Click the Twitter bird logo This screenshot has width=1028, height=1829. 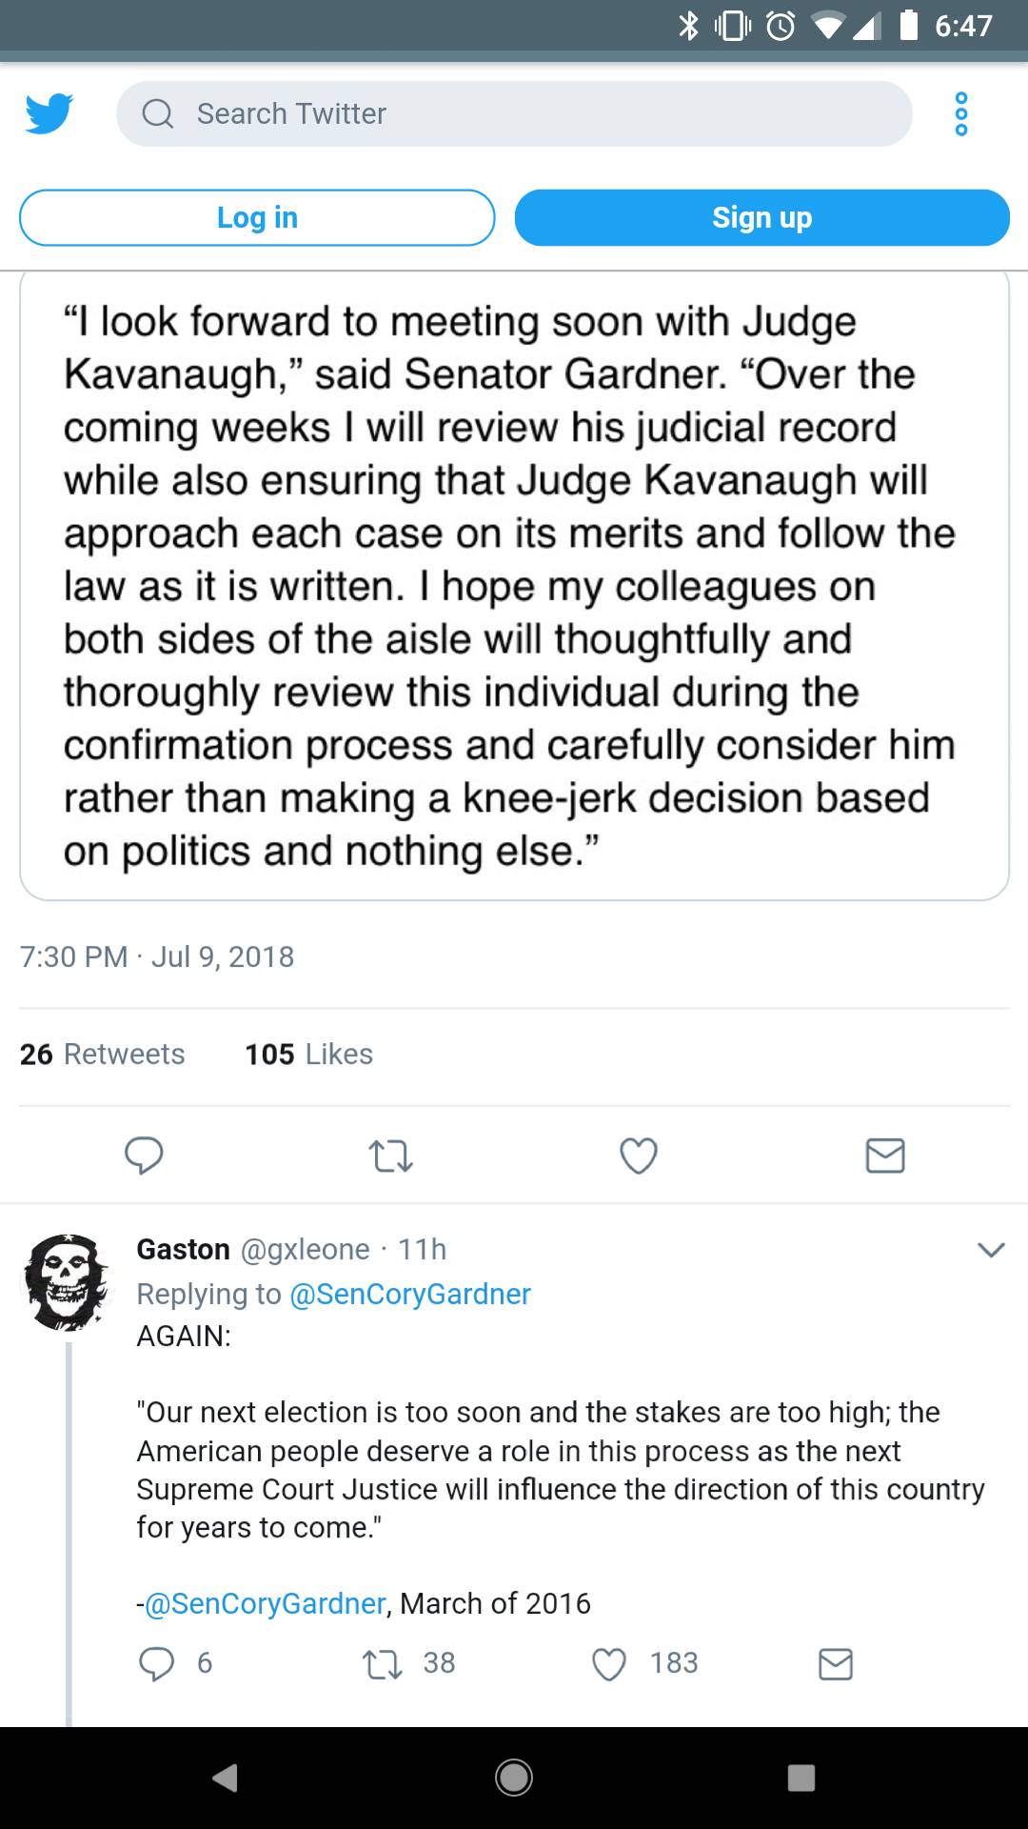(48, 114)
